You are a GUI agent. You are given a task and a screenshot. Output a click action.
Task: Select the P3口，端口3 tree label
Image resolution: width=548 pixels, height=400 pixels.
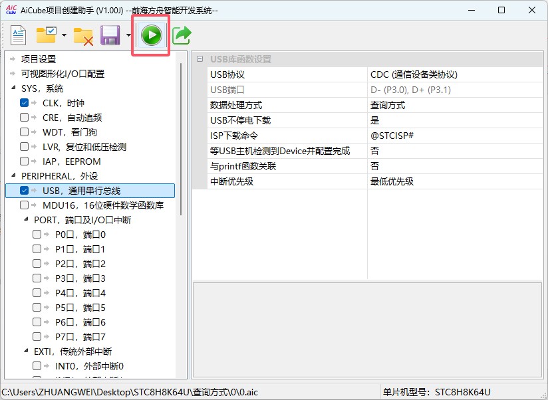click(x=80, y=278)
